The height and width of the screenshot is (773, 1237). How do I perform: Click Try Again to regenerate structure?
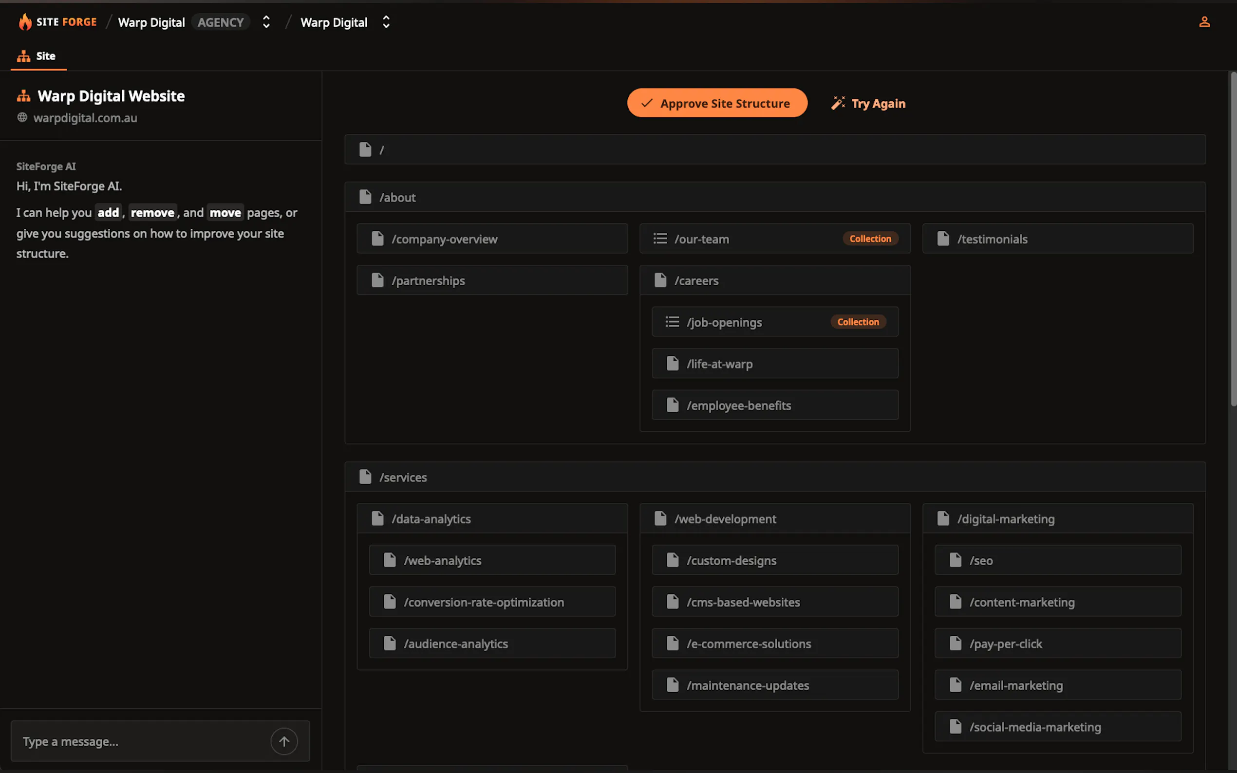(x=868, y=103)
